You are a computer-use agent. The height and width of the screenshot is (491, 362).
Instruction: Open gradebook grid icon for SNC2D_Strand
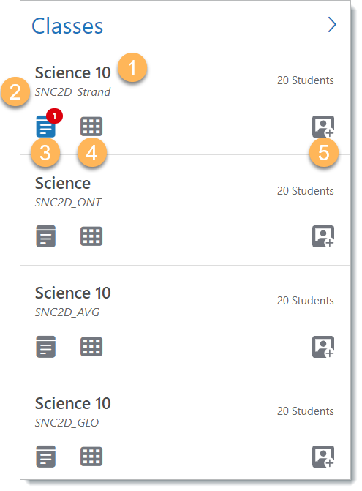91,127
